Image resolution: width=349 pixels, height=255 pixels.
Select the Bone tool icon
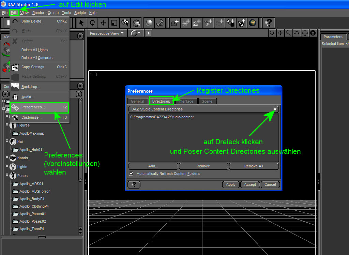click(x=160, y=23)
